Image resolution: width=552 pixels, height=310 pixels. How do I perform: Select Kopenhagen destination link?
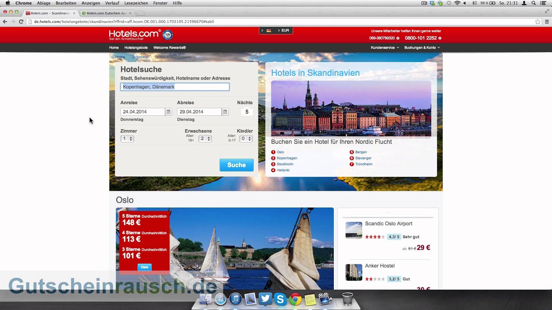point(287,158)
